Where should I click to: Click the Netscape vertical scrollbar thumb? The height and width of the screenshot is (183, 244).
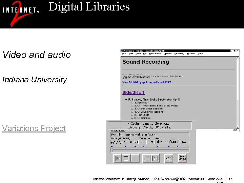pyautogui.click(x=238, y=79)
